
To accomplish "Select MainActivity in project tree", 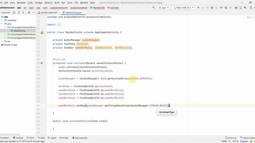I will coord(18,31).
